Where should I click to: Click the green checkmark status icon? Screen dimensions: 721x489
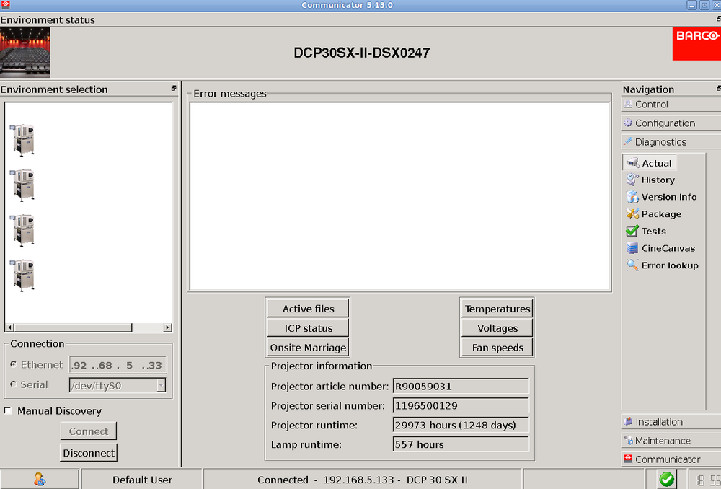pos(666,480)
